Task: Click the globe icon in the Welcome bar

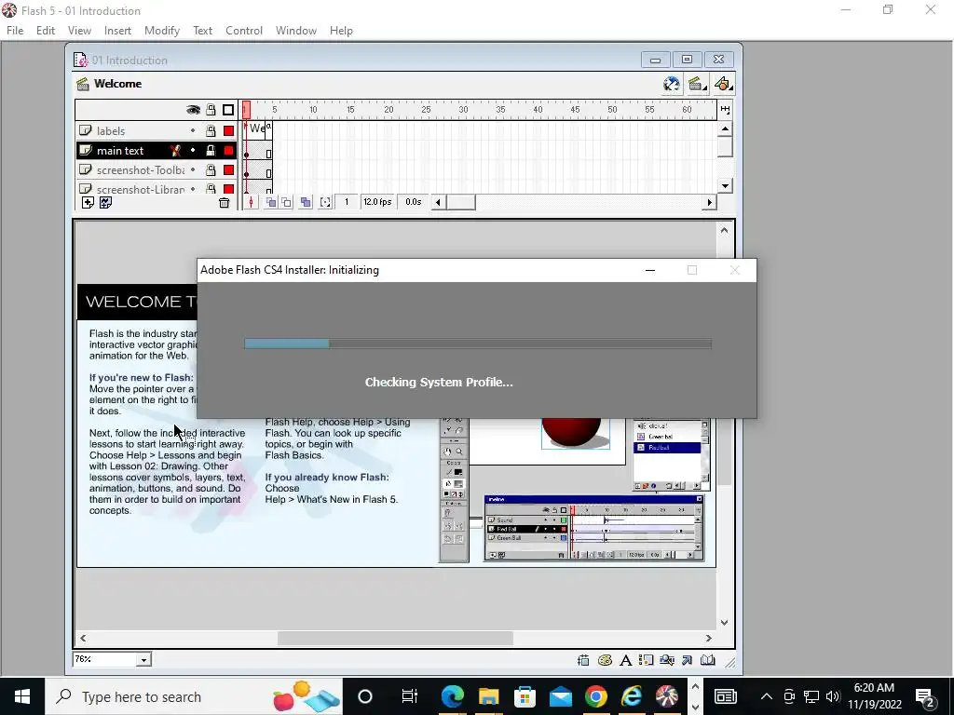Action: (x=671, y=84)
